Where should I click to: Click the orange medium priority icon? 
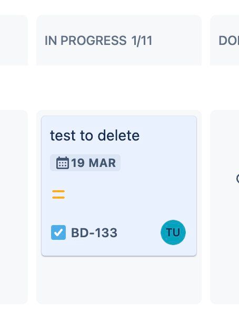[58, 194]
